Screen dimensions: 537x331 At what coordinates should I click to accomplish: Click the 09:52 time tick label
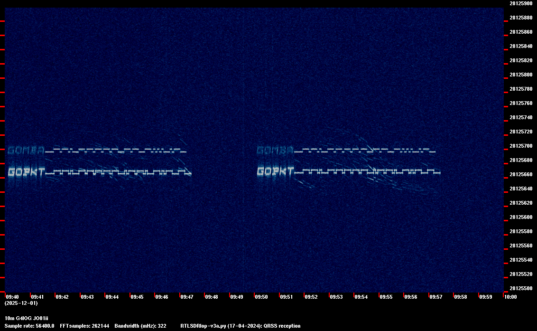311,297
